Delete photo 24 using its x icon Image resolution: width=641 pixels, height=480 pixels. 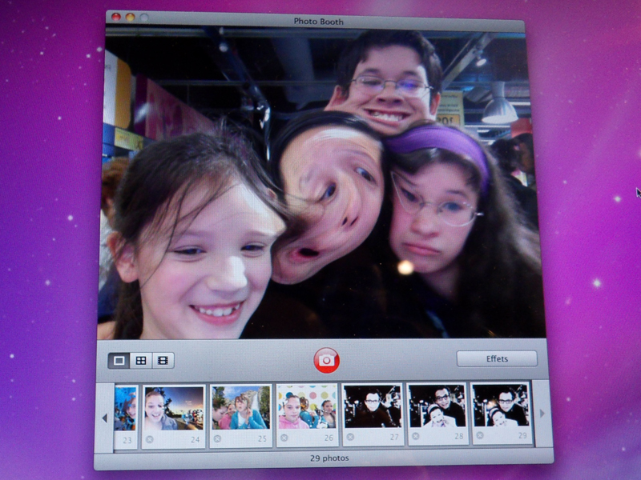point(150,439)
